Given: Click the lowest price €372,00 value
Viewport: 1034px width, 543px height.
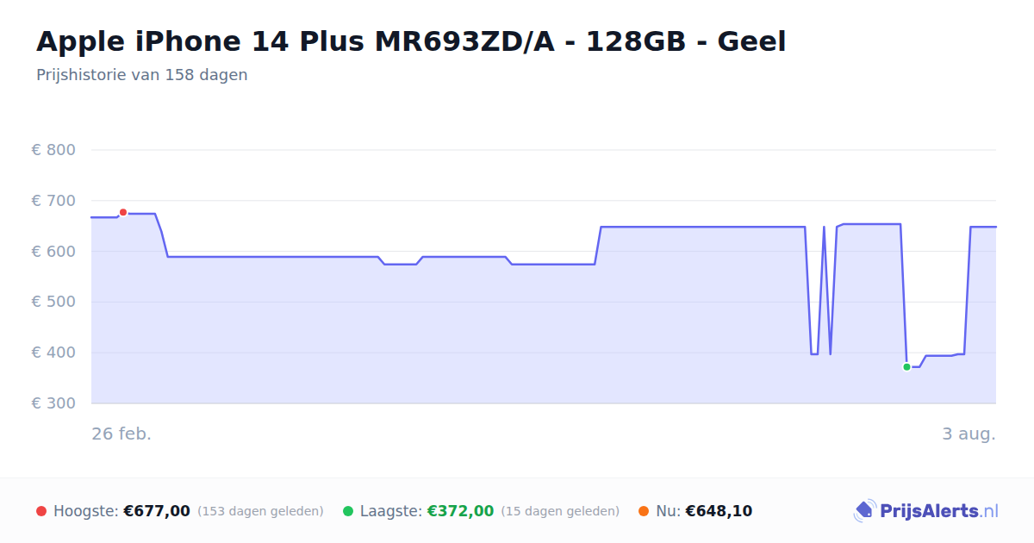Looking at the screenshot, I should [460, 511].
